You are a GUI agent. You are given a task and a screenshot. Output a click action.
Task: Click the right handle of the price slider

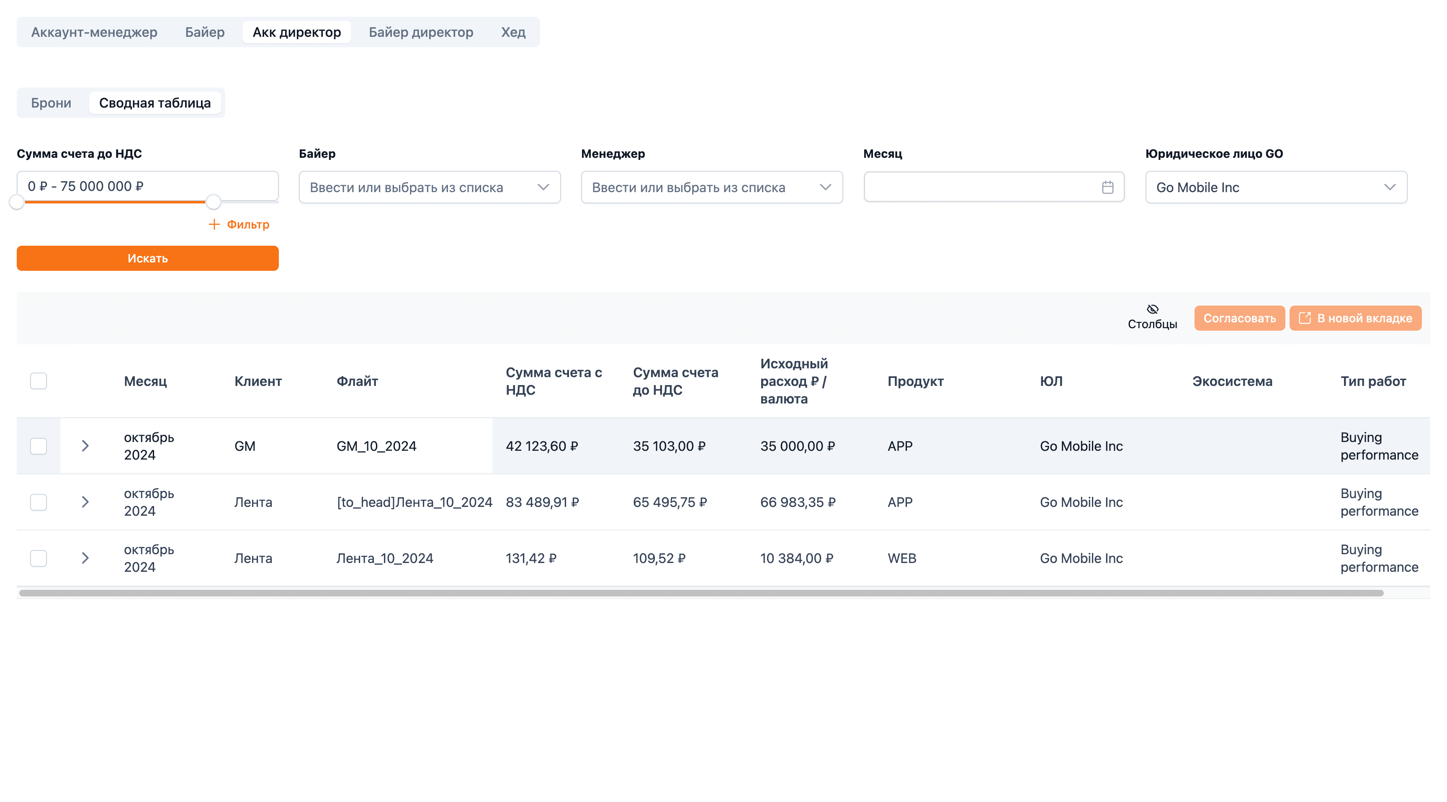(213, 202)
